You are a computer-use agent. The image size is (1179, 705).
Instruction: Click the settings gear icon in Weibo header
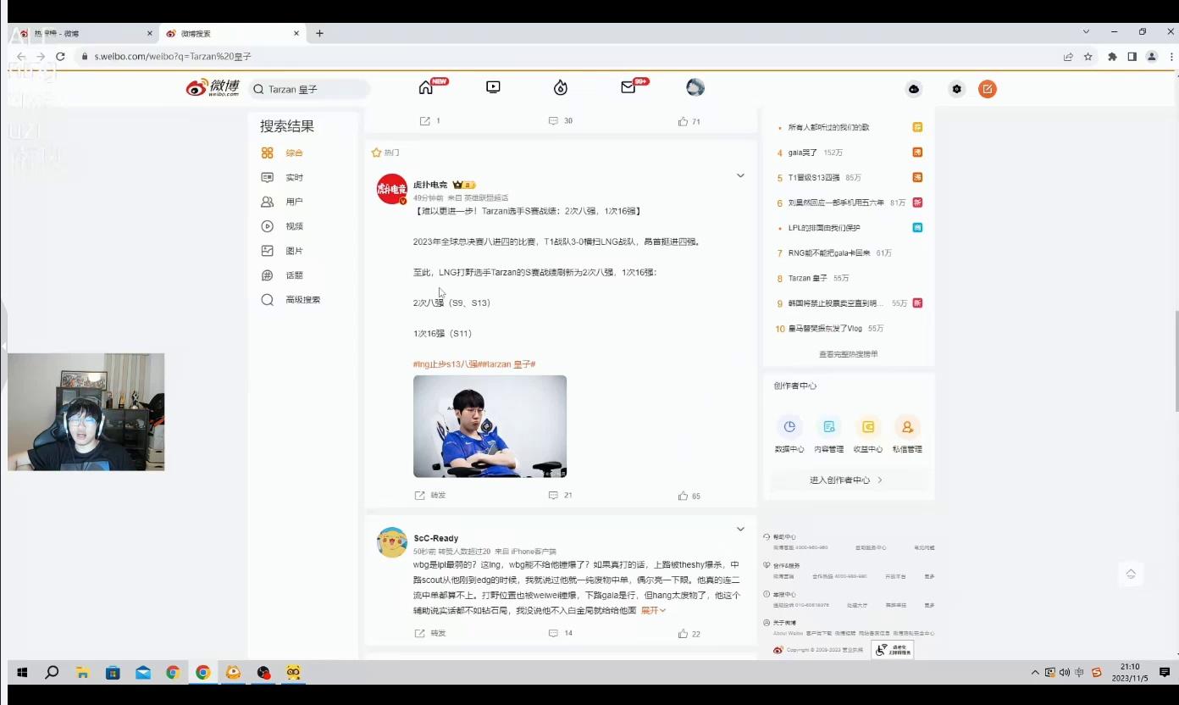956,89
